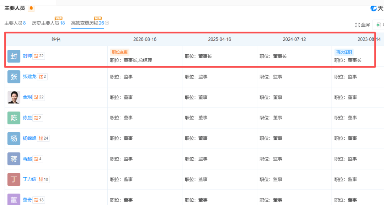Viewport: 384px width, 205px height.
Task: Click the 职位变更 orange tag
Action: coord(120,52)
